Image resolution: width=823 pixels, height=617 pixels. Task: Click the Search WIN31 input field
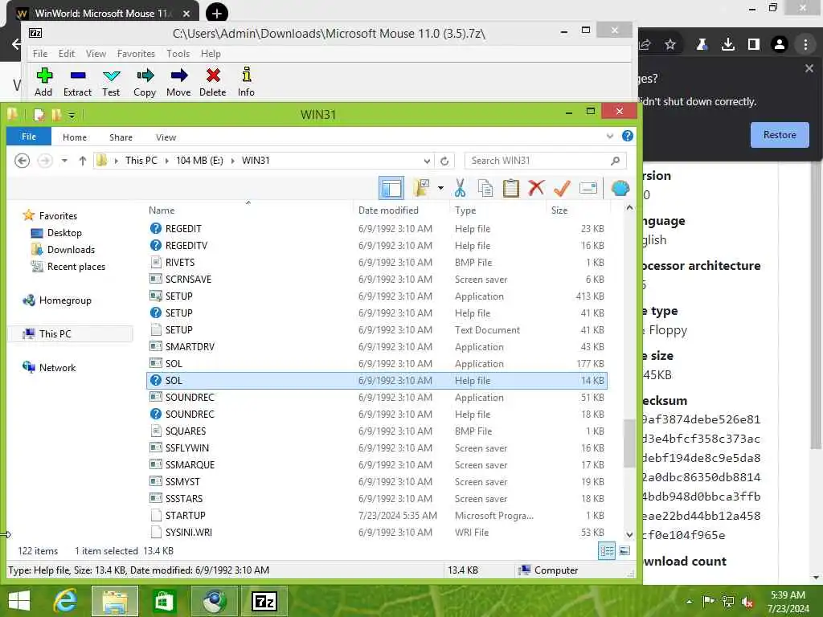tap(546, 161)
